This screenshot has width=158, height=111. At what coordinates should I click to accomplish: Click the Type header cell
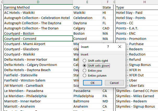coord(137,7)
